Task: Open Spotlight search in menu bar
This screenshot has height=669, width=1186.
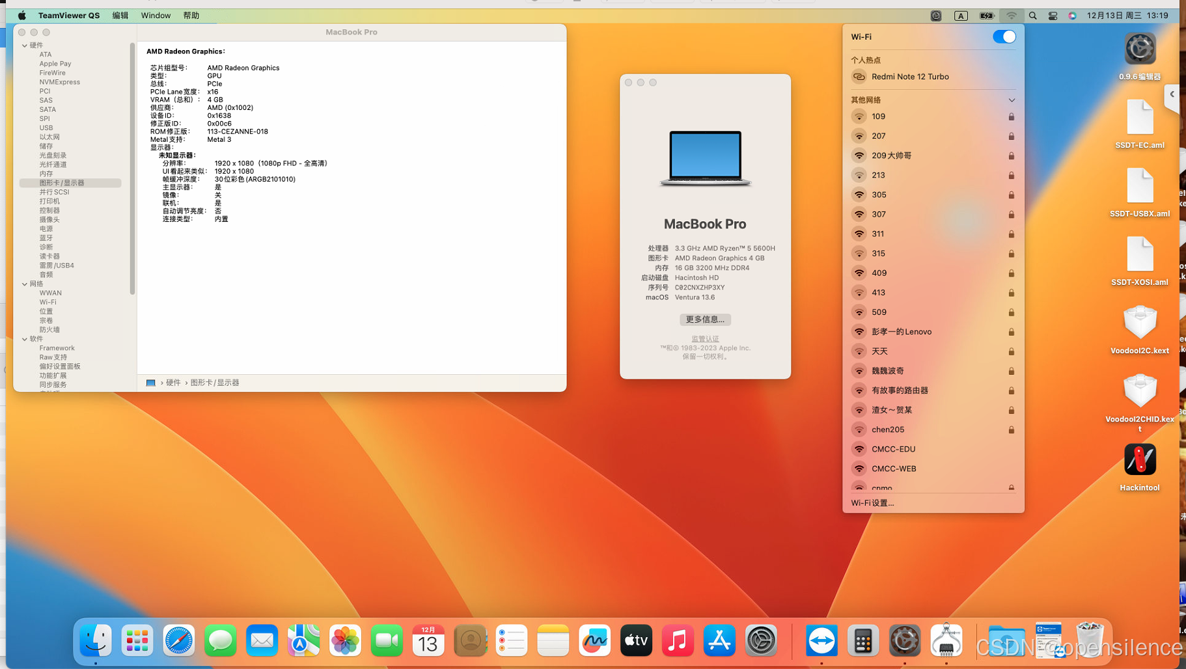Action: pos(1033,16)
